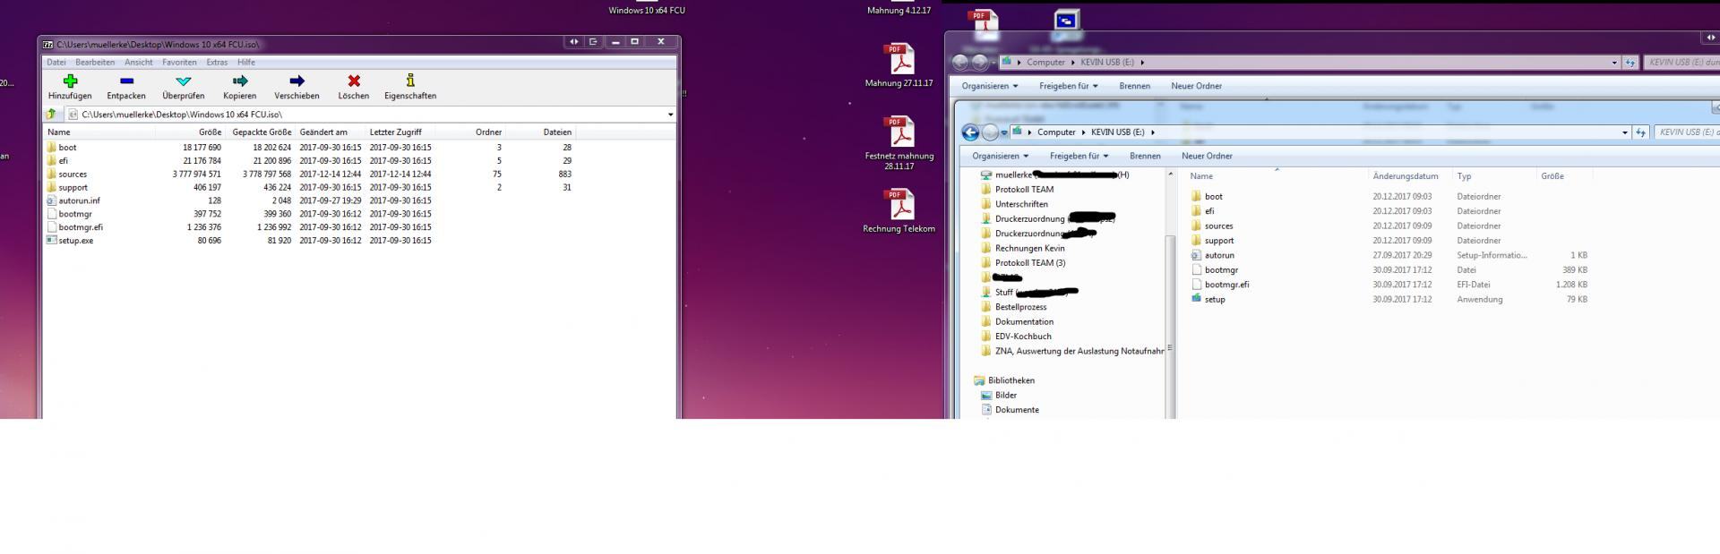Select Dokumente library in navigation pane
Screen dimensions: 1720x554
pyautogui.click(x=1010, y=410)
